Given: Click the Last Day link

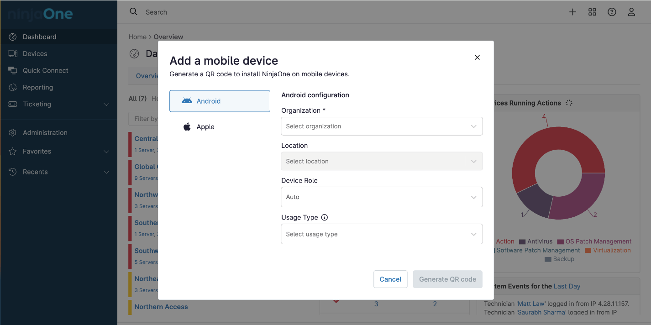Looking at the screenshot, I should (x=567, y=286).
